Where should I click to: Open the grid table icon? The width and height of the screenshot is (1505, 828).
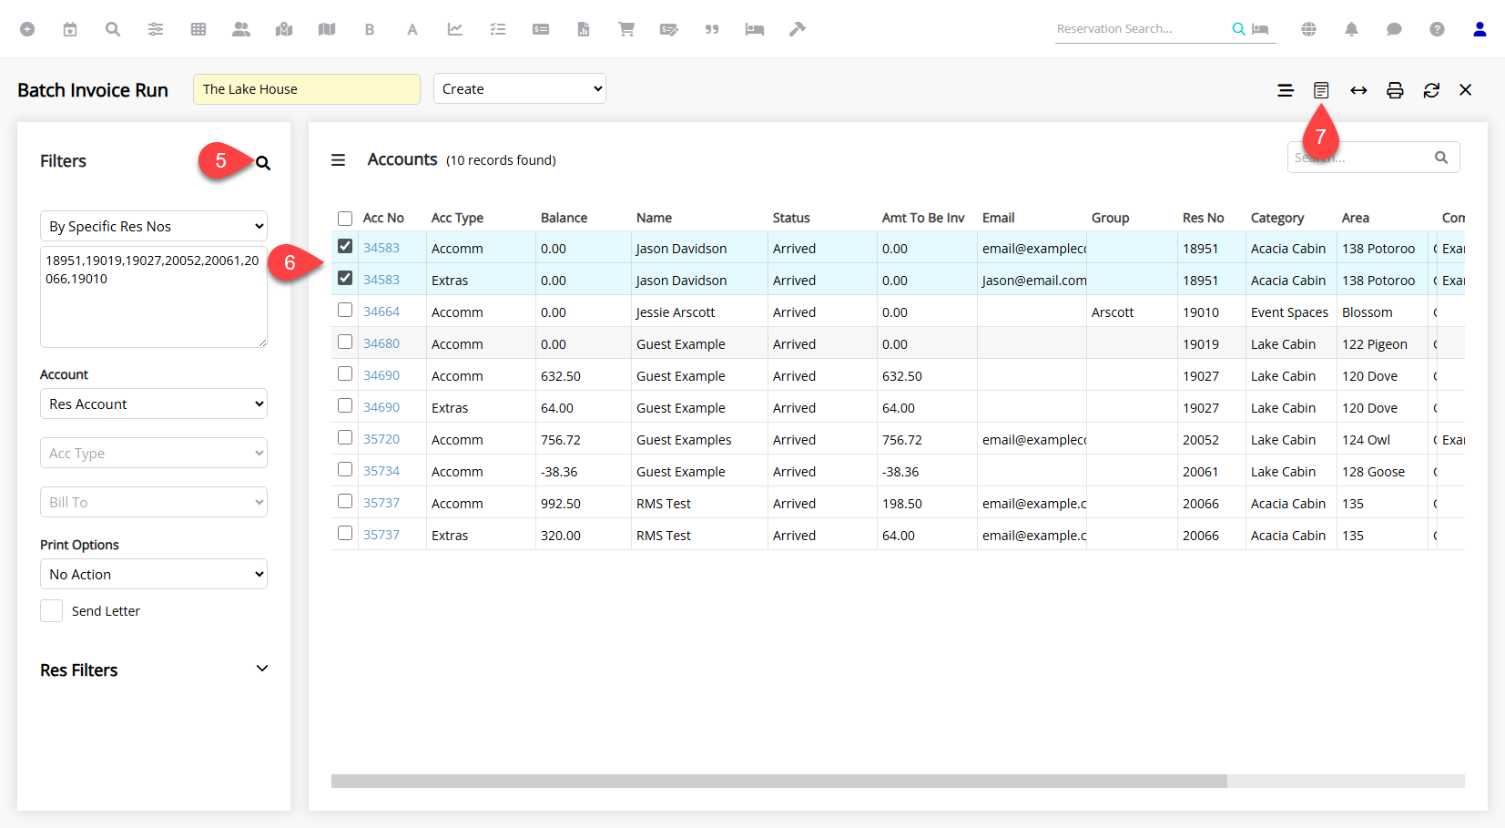(x=198, y=29)
